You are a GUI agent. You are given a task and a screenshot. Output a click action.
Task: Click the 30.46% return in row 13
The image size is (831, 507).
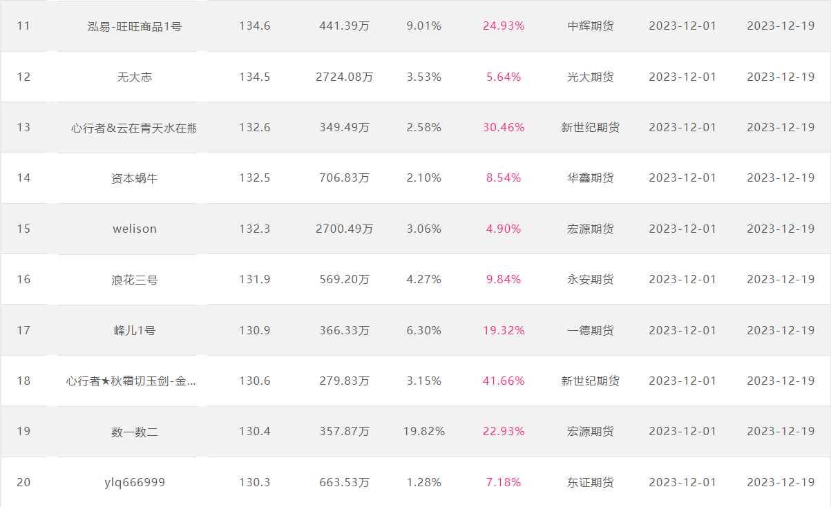[x=504, y=127]
